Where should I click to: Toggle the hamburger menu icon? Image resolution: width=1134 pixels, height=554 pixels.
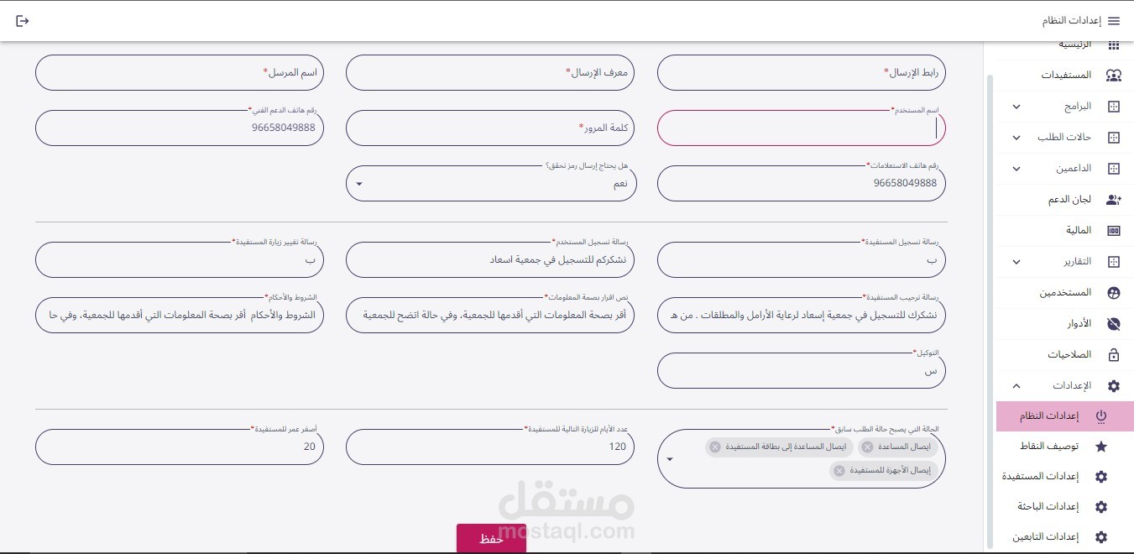pyautogui.click(x=1114, y=21)
